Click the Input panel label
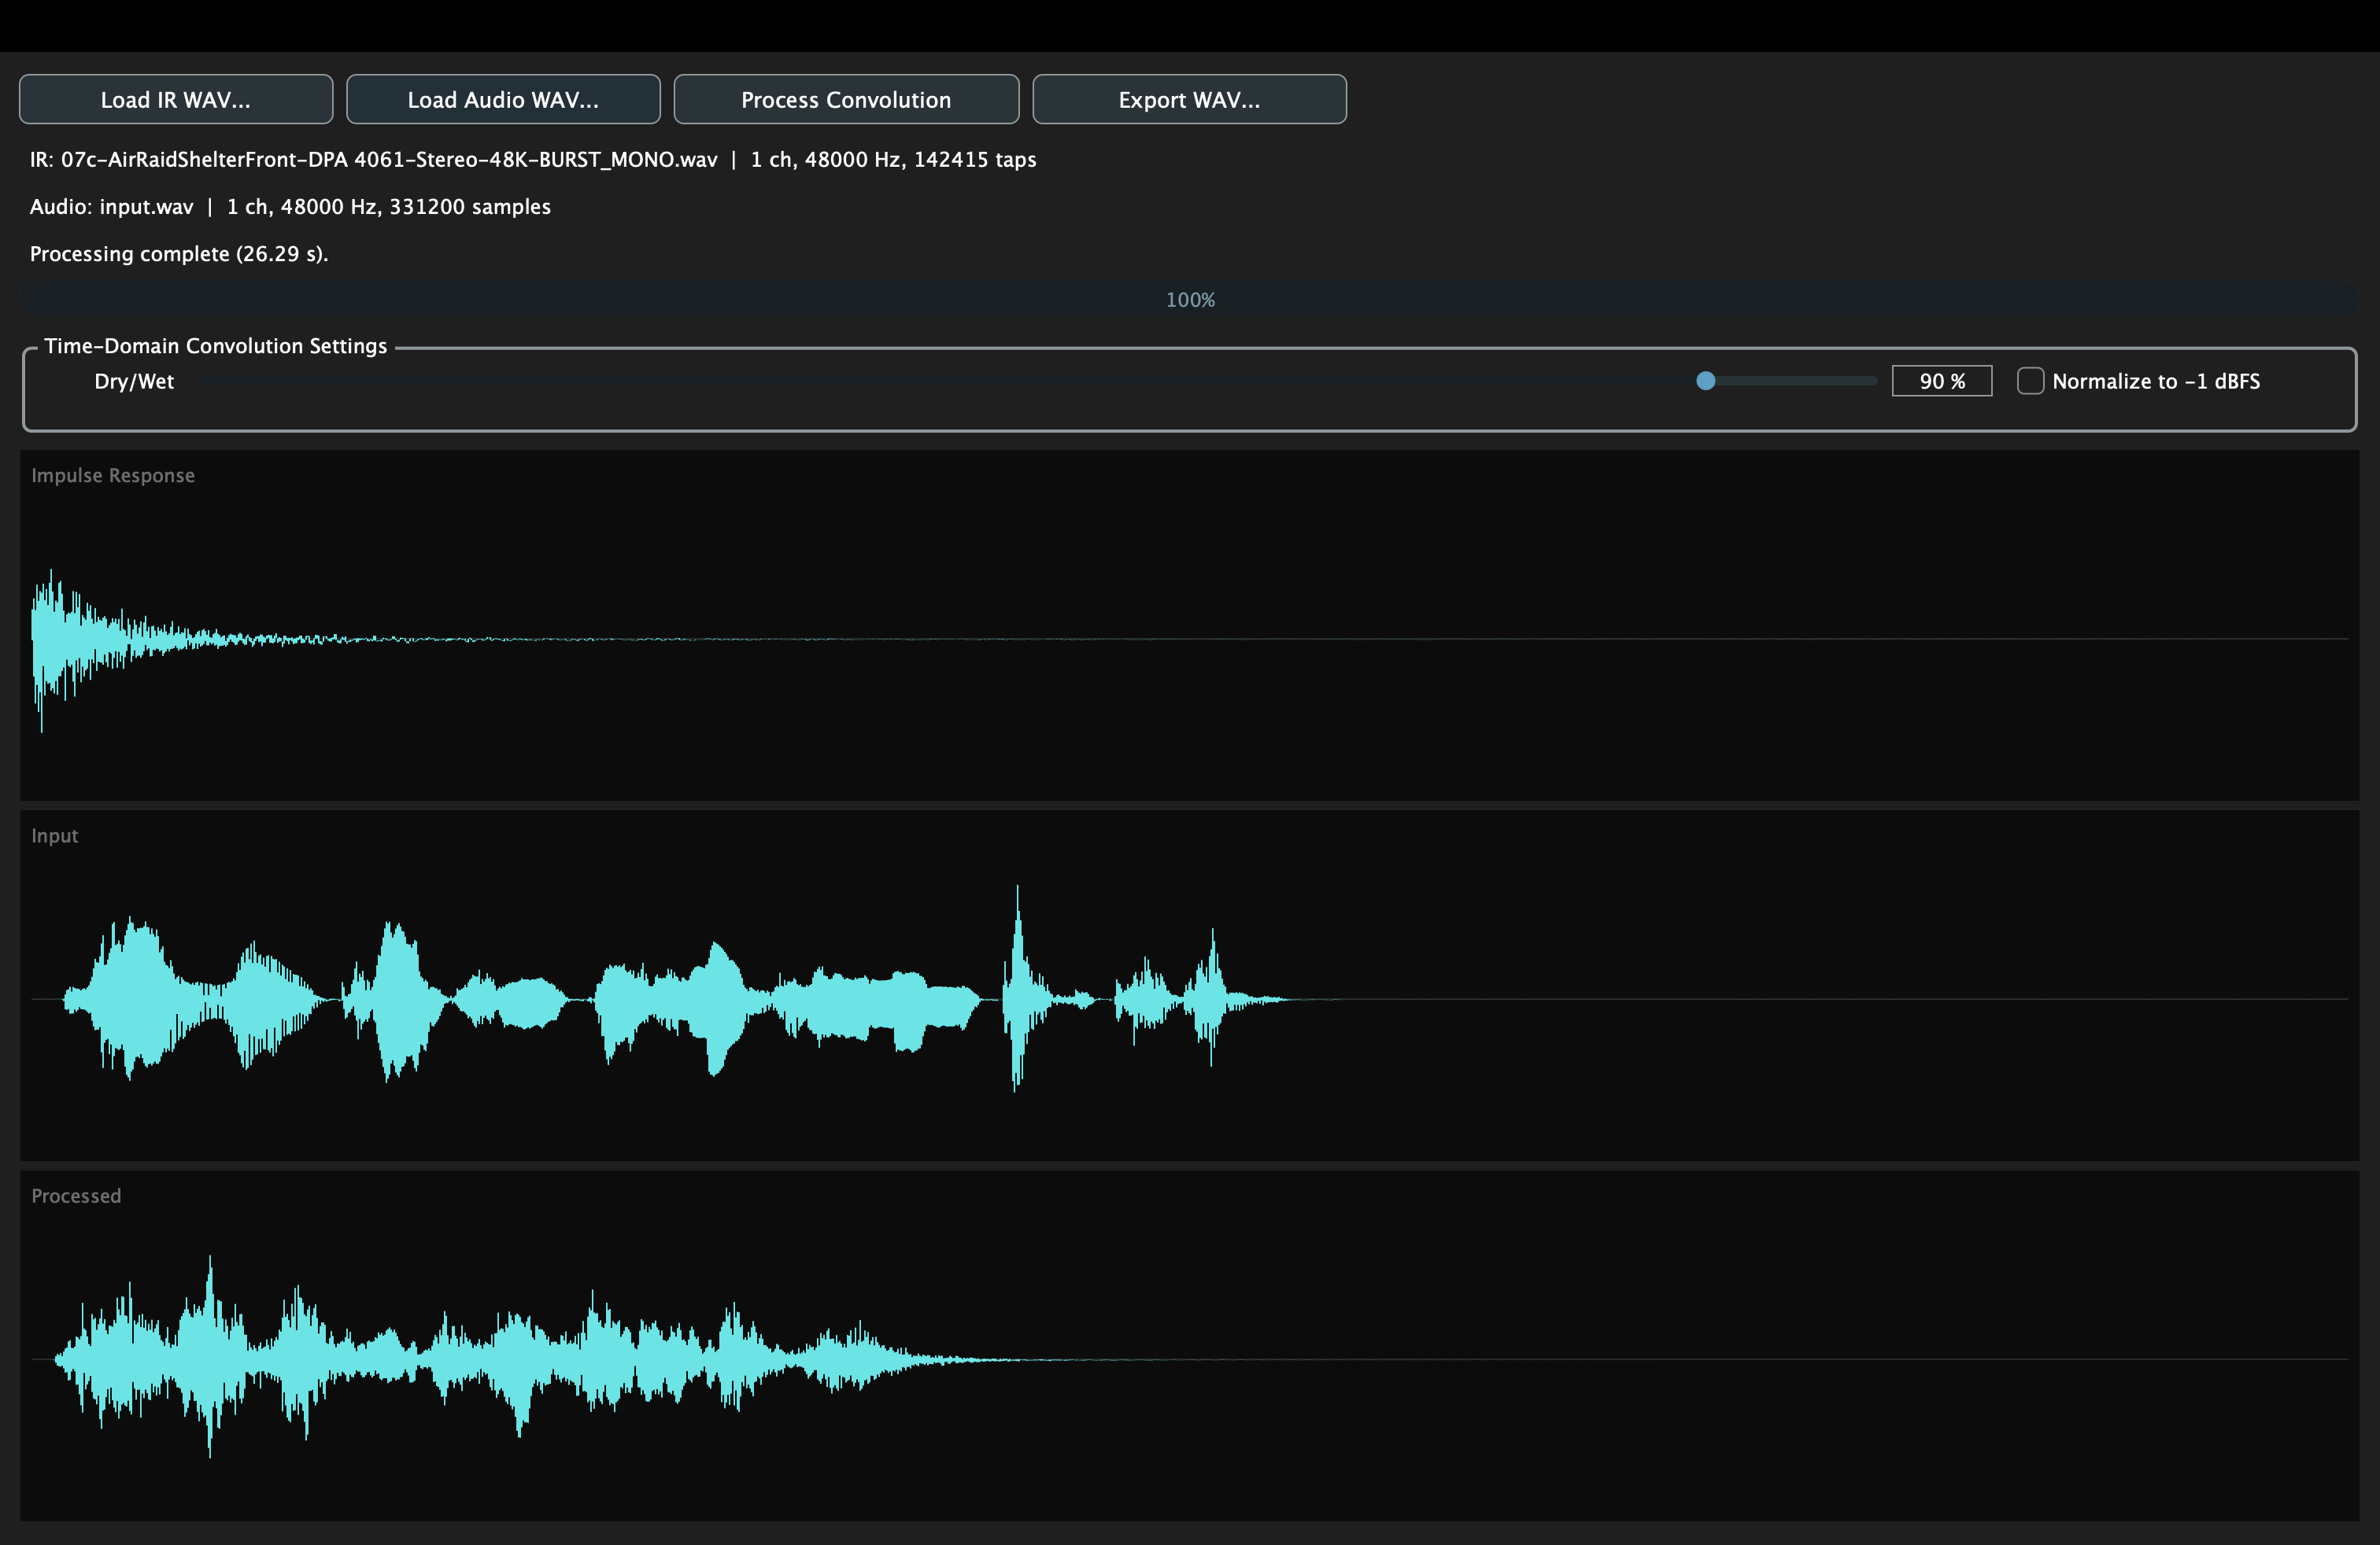 point(54,835)
